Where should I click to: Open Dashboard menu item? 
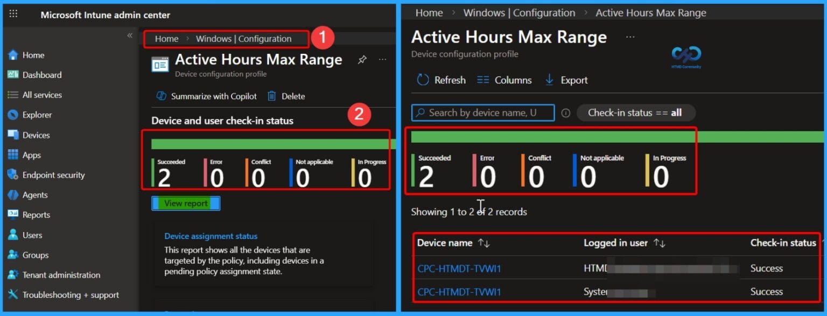tap(42, 75)
